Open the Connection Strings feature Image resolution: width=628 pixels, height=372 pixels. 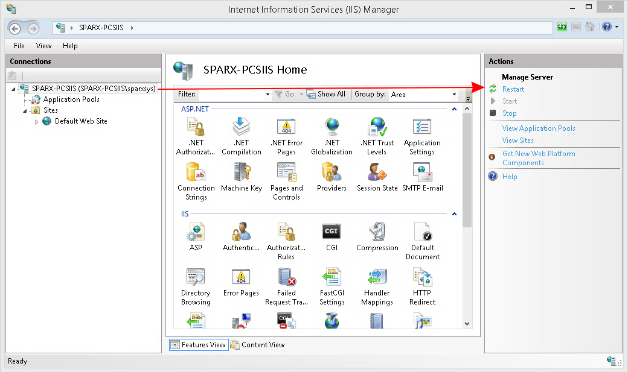click(196, 174)
